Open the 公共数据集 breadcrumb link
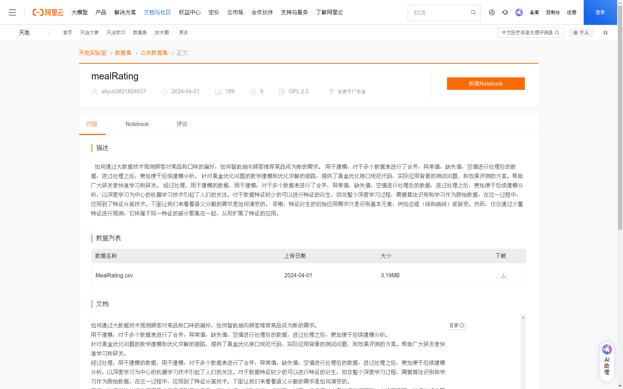The image size is (623, 389). click(154, 53)
